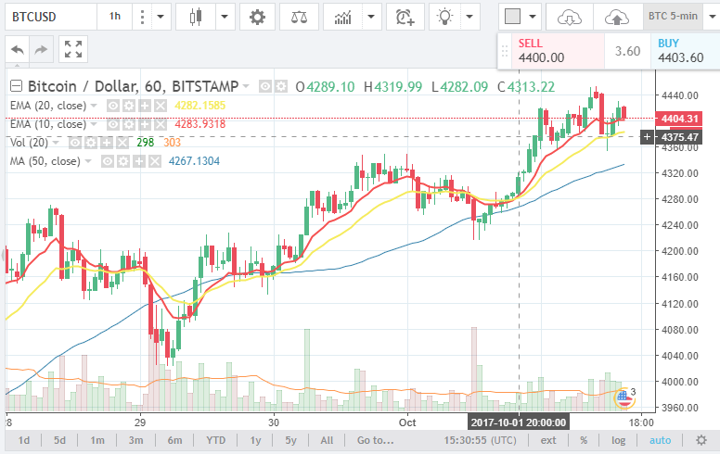This screenshot has height=454, width=720.
Task: Expand the chart layout square dropdown arrow
Action: (x=533, y=17)
